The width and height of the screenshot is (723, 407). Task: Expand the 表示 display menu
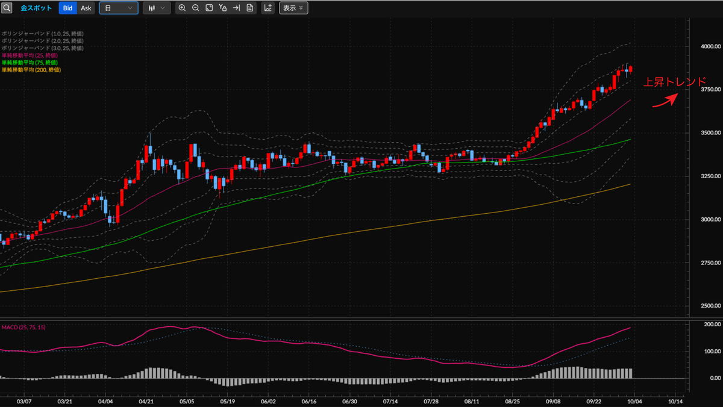coord(293,8)
